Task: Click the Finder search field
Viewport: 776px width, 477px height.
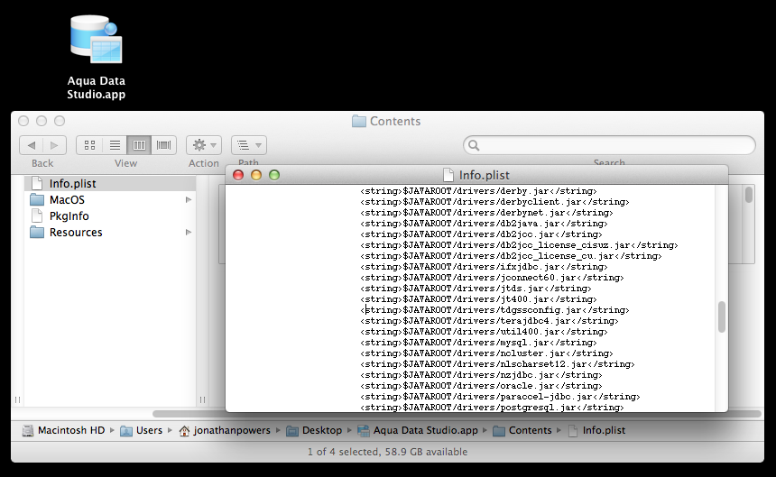Action: click(609, 145)
